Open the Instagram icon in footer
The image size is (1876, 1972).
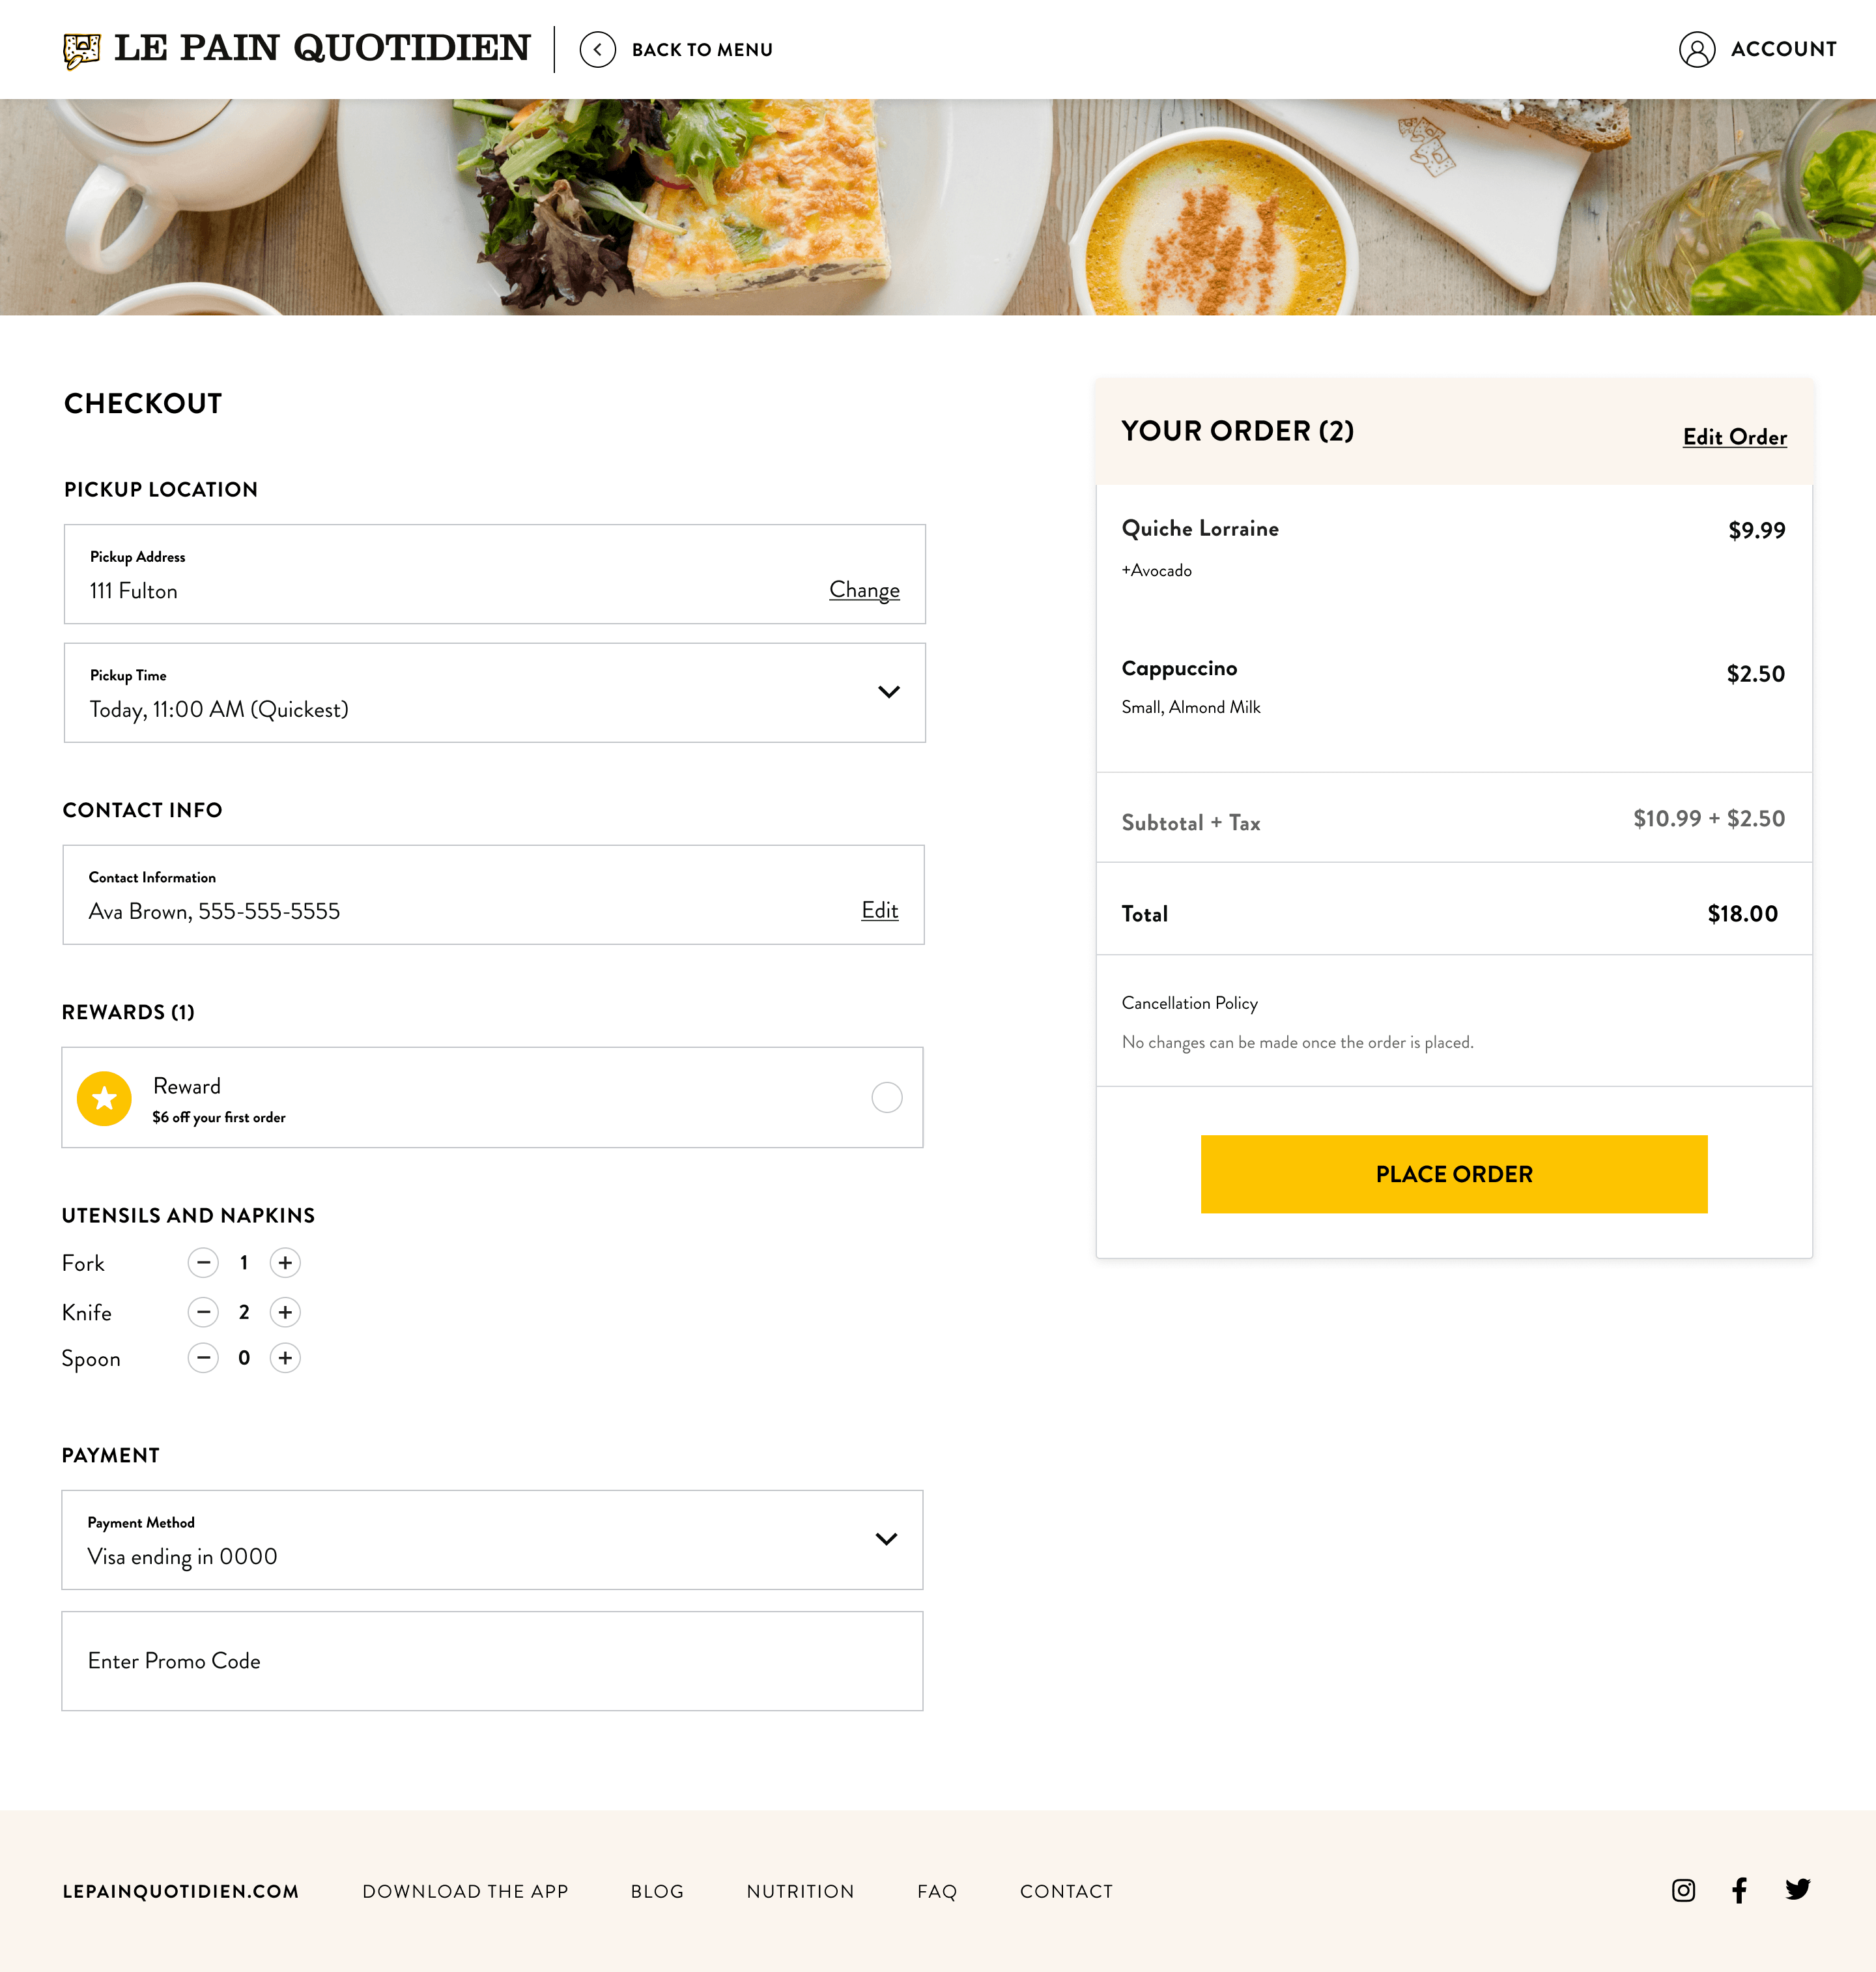click(x=1683, y=1890)
